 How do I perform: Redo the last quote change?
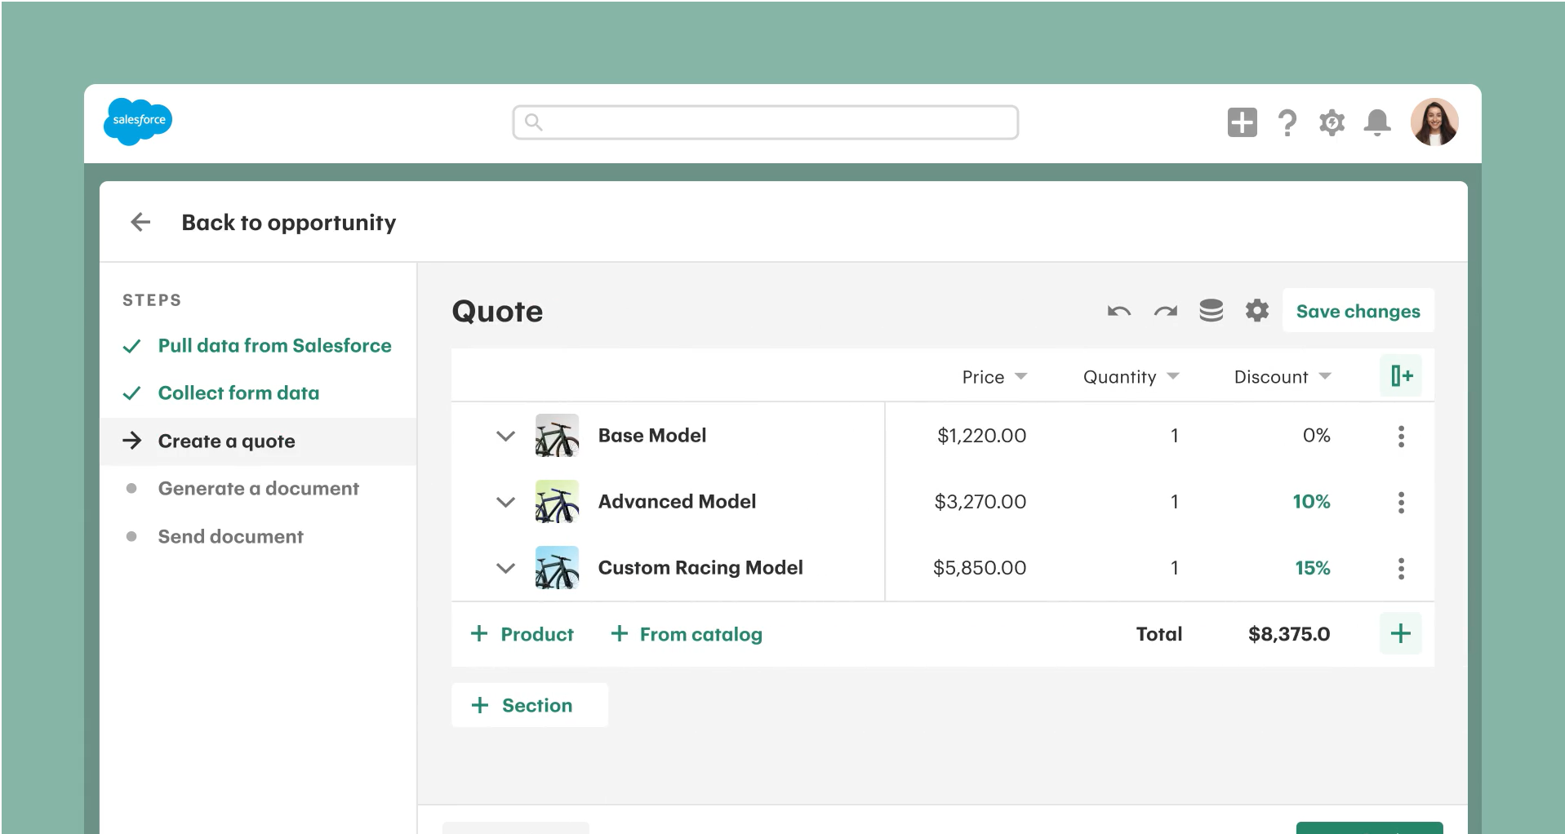1165,311
